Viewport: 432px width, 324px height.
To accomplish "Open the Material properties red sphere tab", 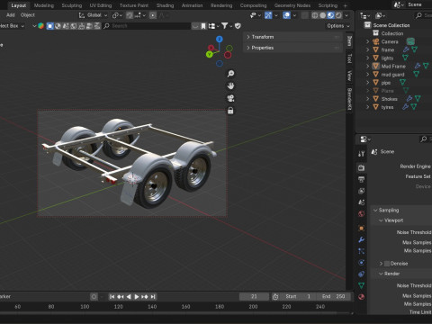I will [x=361, y=296].
